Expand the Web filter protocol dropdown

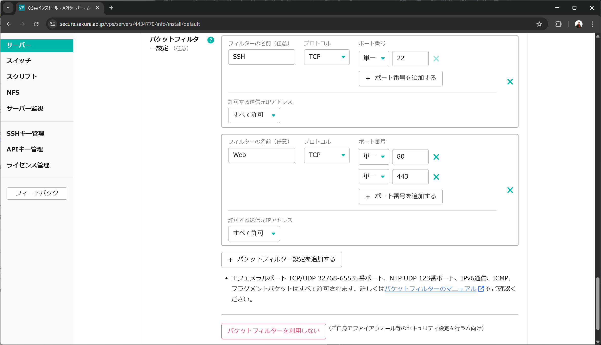[x=327, y=155]
